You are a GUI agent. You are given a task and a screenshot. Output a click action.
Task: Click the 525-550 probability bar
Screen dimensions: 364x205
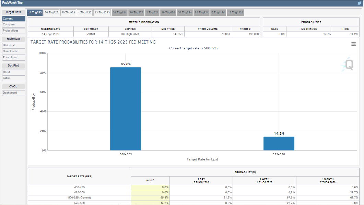tap(279, 144)
